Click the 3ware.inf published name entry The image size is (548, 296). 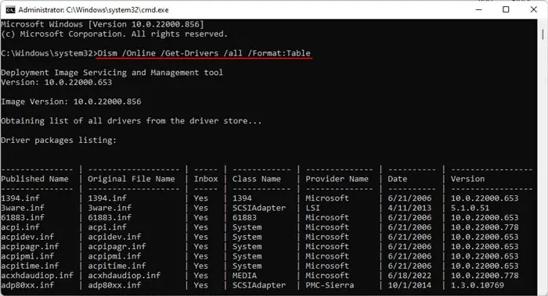coord(23,208)
